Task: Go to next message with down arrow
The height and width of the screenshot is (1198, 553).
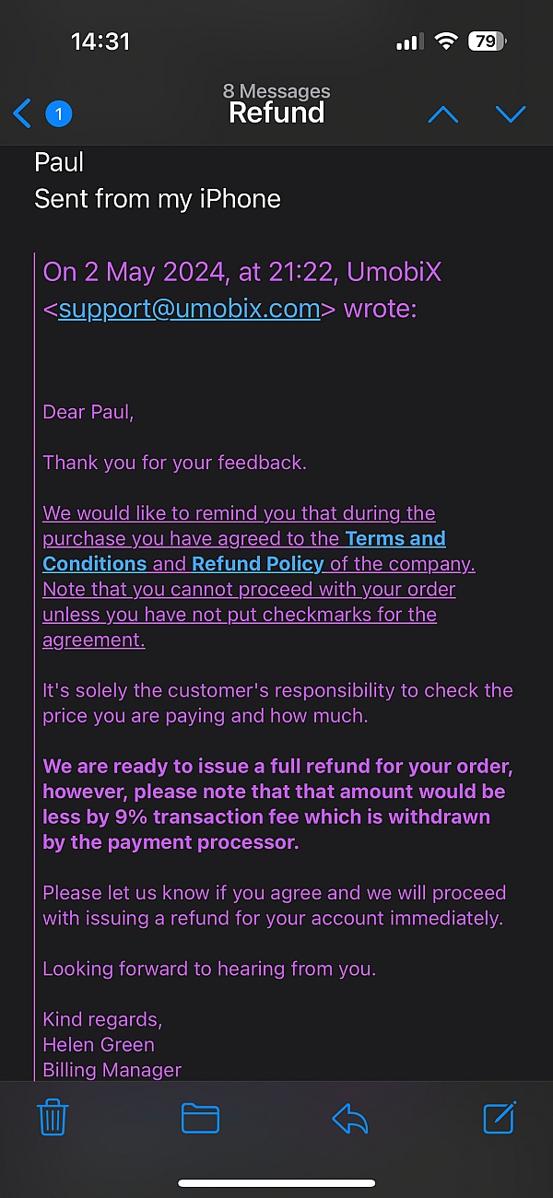Action: click(x=511, y=114)
